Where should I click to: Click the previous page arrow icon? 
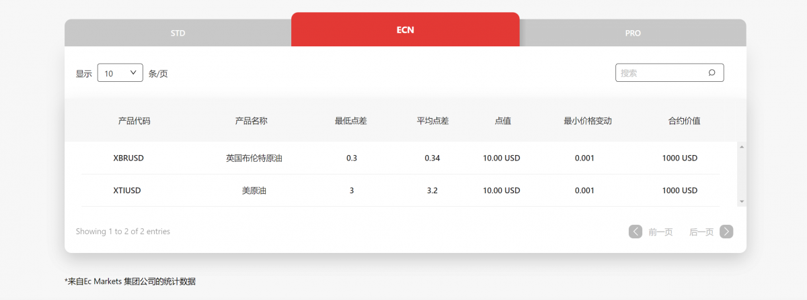(636, 232)
